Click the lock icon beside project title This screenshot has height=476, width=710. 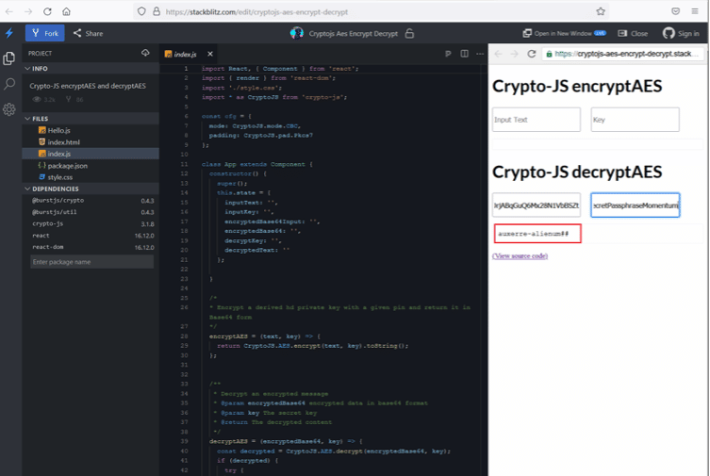(x=409, y=33)
